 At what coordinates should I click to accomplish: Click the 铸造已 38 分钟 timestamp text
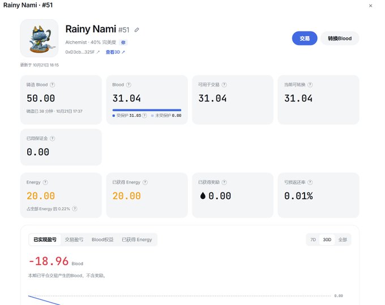click(54, 111)
